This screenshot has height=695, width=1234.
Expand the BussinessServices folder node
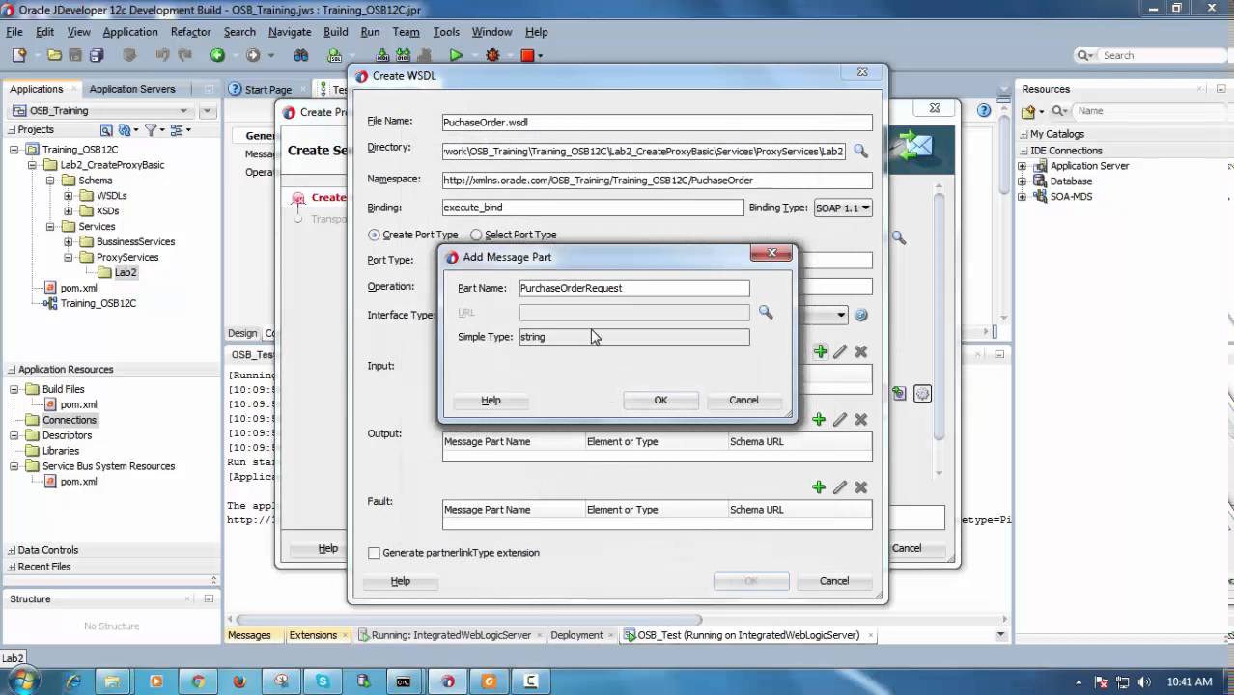[x=69, y=242]
